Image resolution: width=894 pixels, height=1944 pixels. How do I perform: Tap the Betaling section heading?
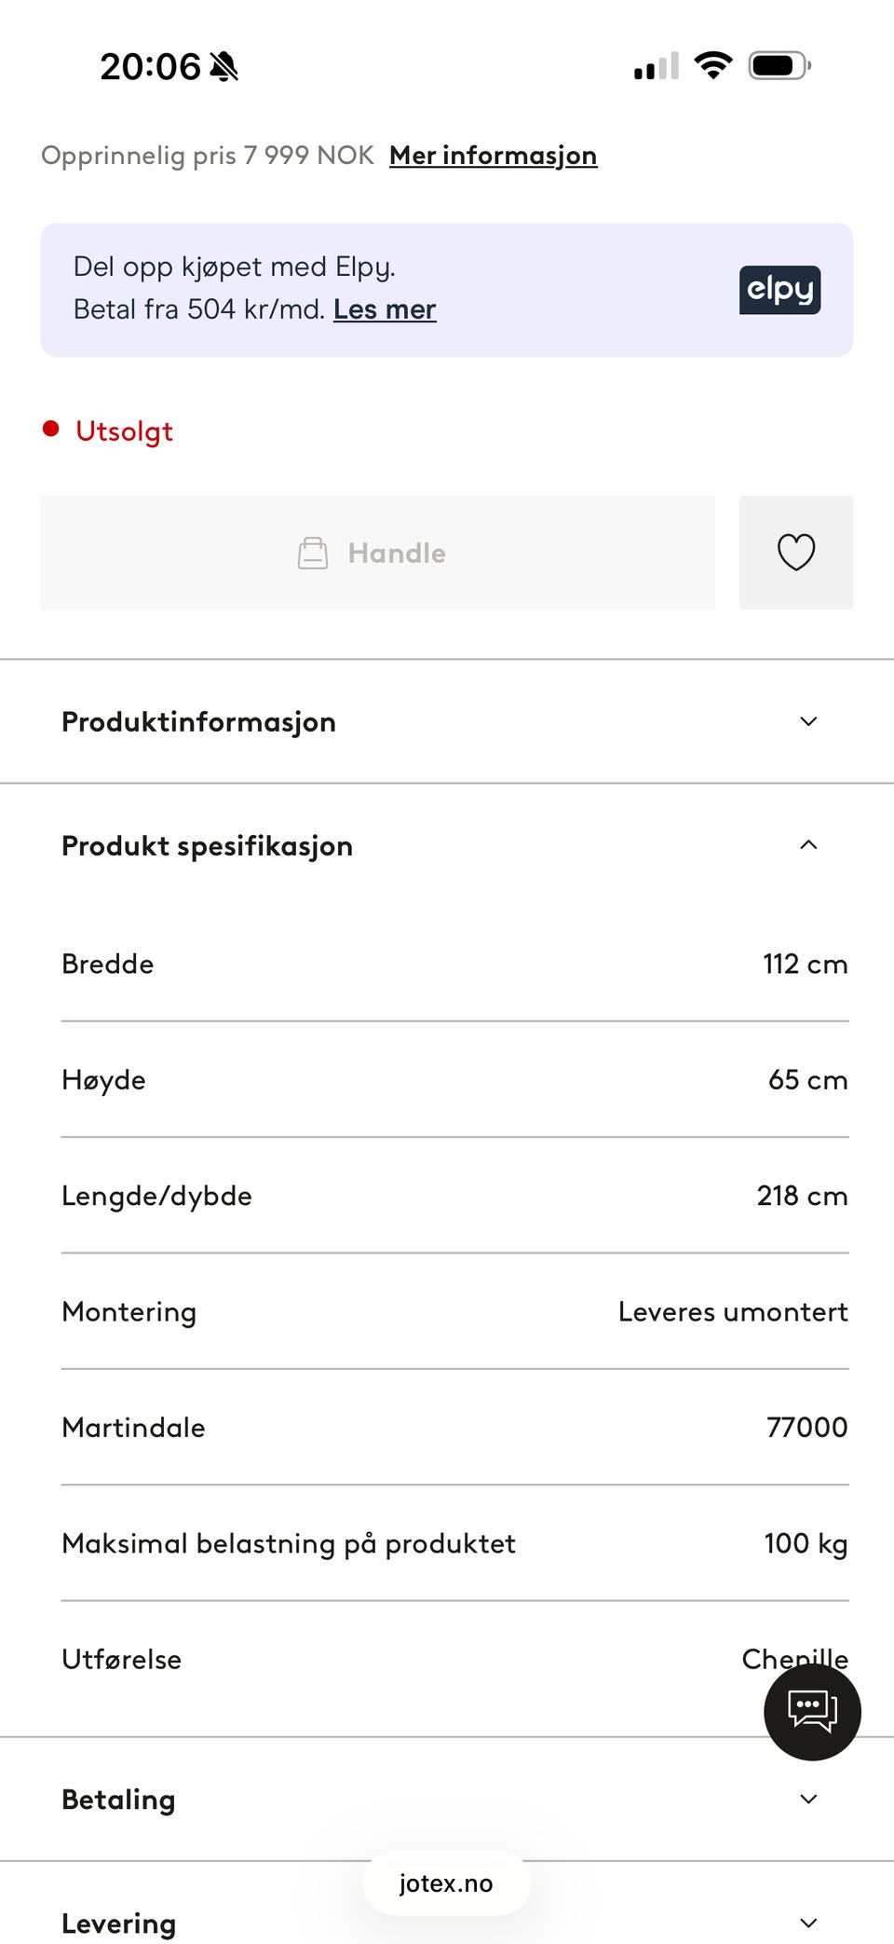[118, 1800]
